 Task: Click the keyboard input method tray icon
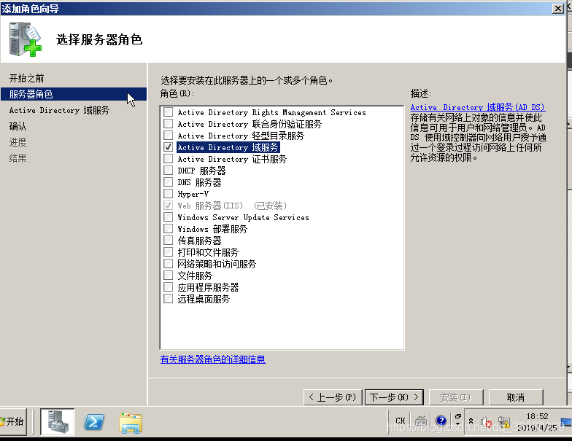(420, 421)
